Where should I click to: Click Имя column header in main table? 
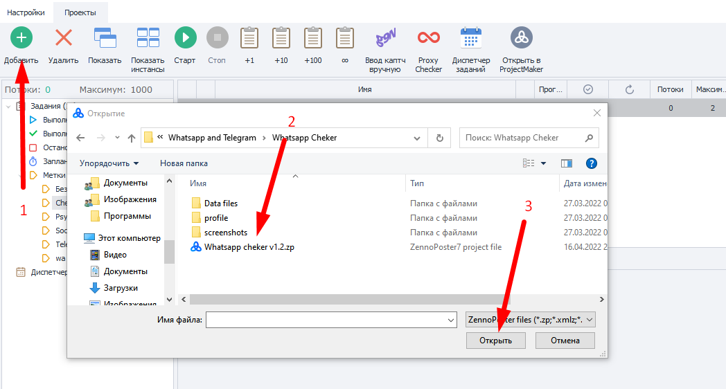[x=365, y=90]
